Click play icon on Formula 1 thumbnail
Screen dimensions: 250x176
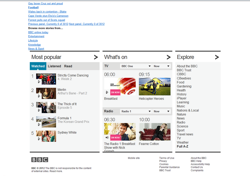39,125
